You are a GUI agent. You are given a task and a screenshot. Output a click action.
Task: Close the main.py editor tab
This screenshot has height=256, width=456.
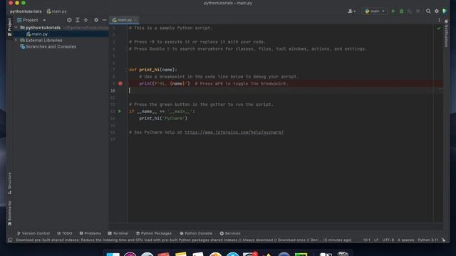(135, 20)
